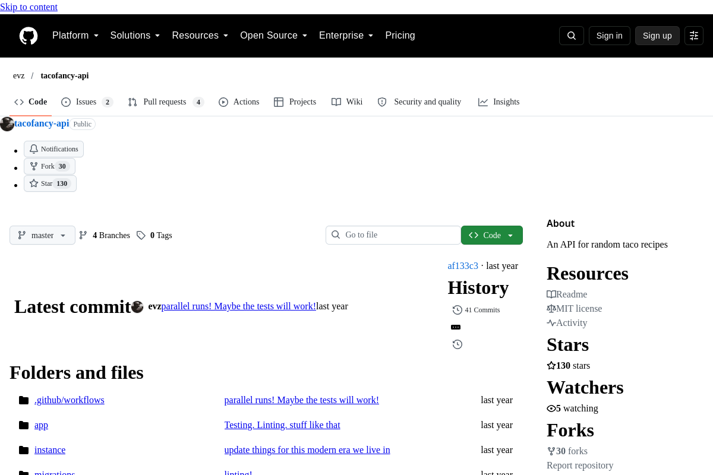Star the repository with Star button
This screenshot has width=713, height=475.
click(50, 183)
